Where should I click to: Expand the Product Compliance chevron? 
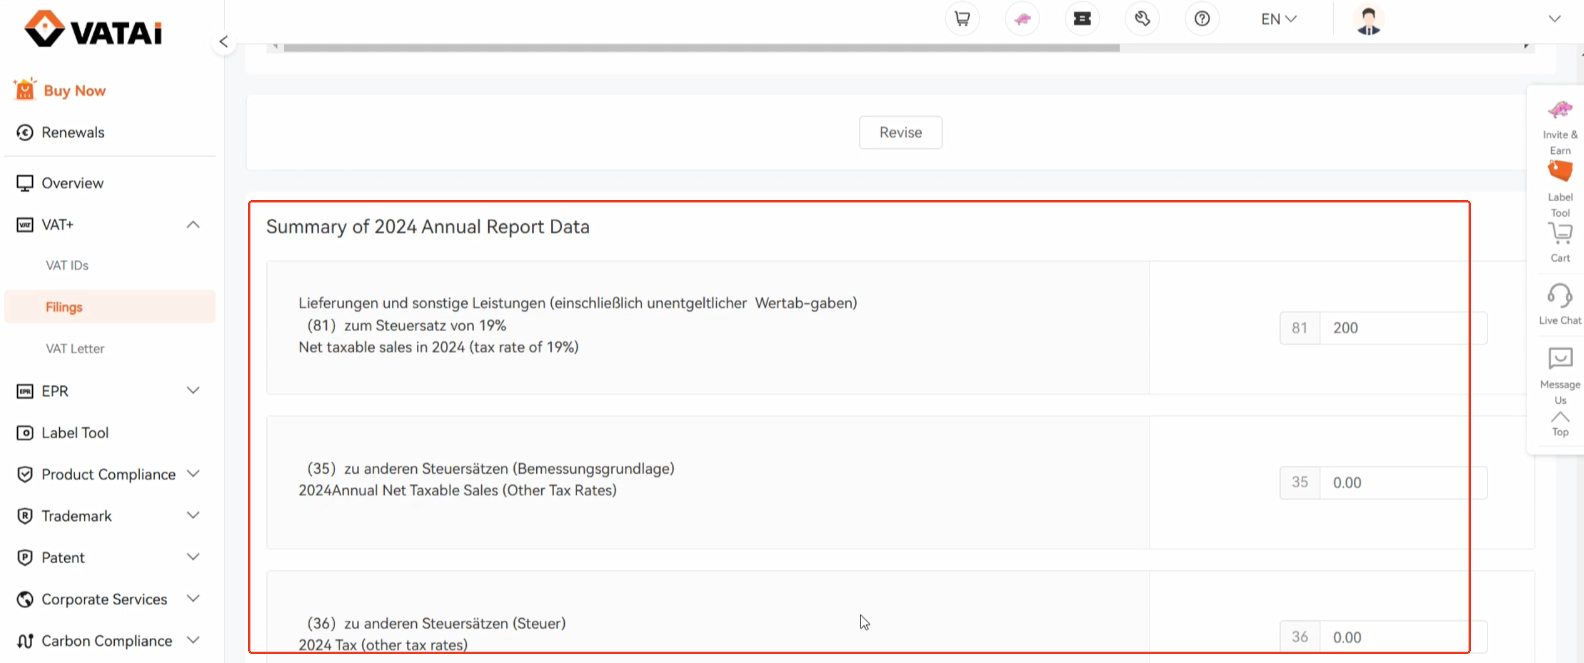193,474
